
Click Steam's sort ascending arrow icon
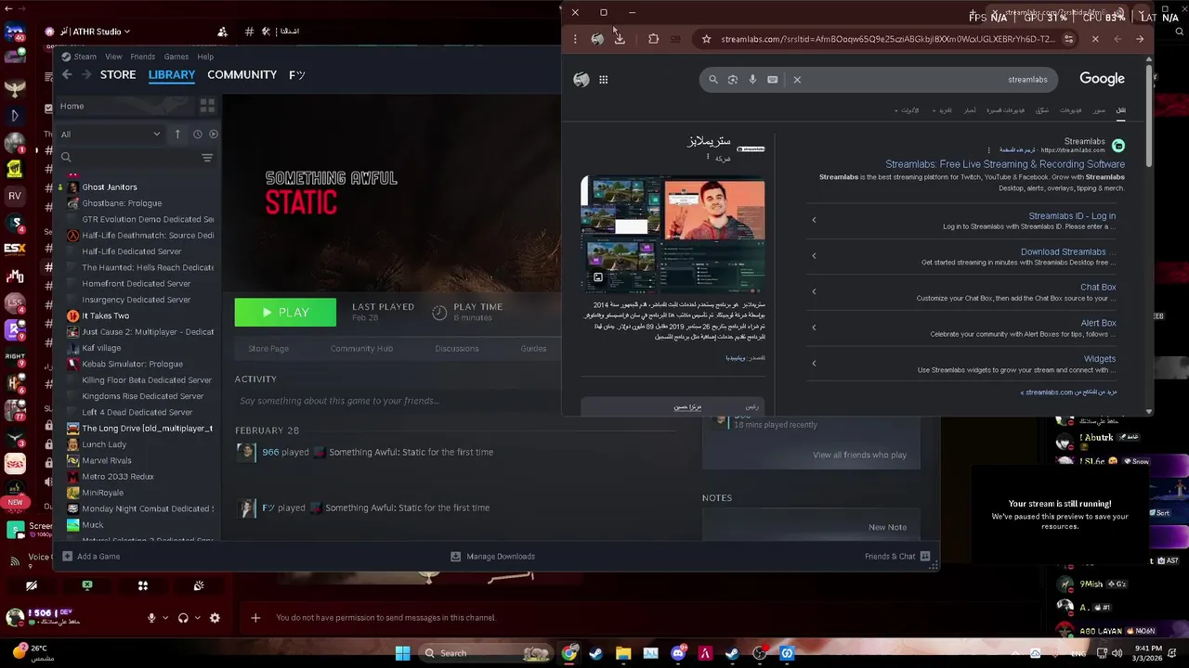pos(177,134)
